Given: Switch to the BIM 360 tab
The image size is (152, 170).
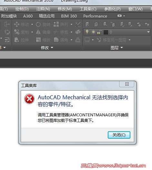Looking at the screenshot, I should [x=69, y=16].
